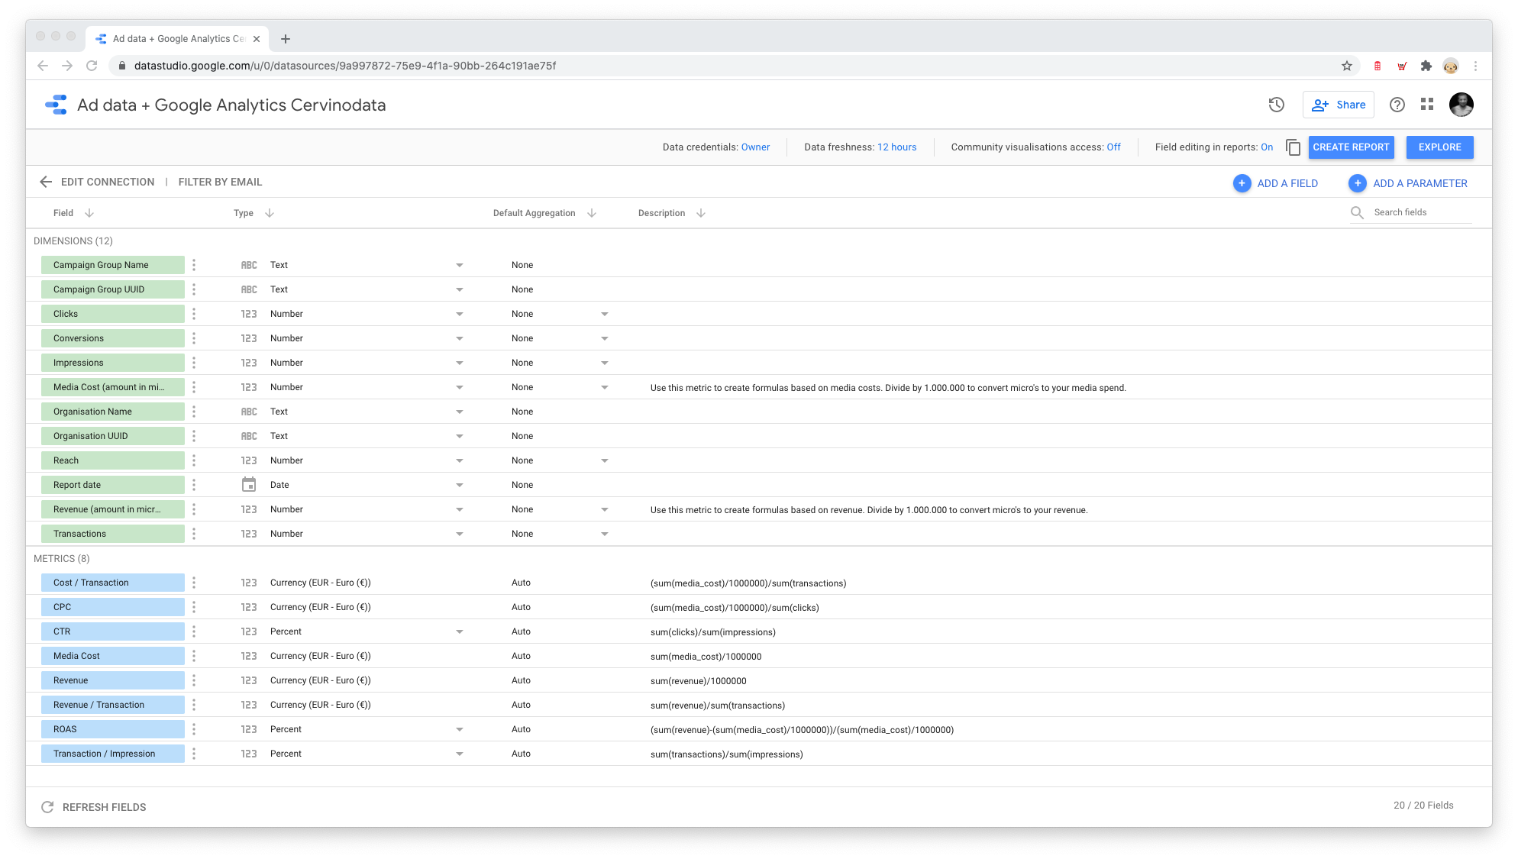
Task: Select the Filter by Email option
Action: point(220,182)
